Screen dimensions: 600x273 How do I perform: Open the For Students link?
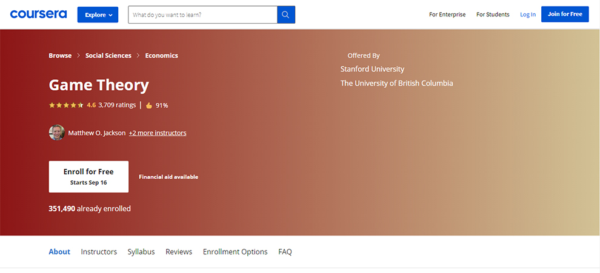tap(493, 15)
